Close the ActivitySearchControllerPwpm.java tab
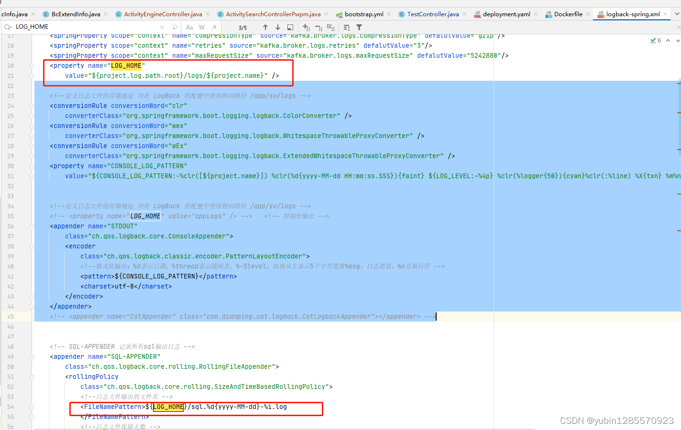 tap(326, 14)
